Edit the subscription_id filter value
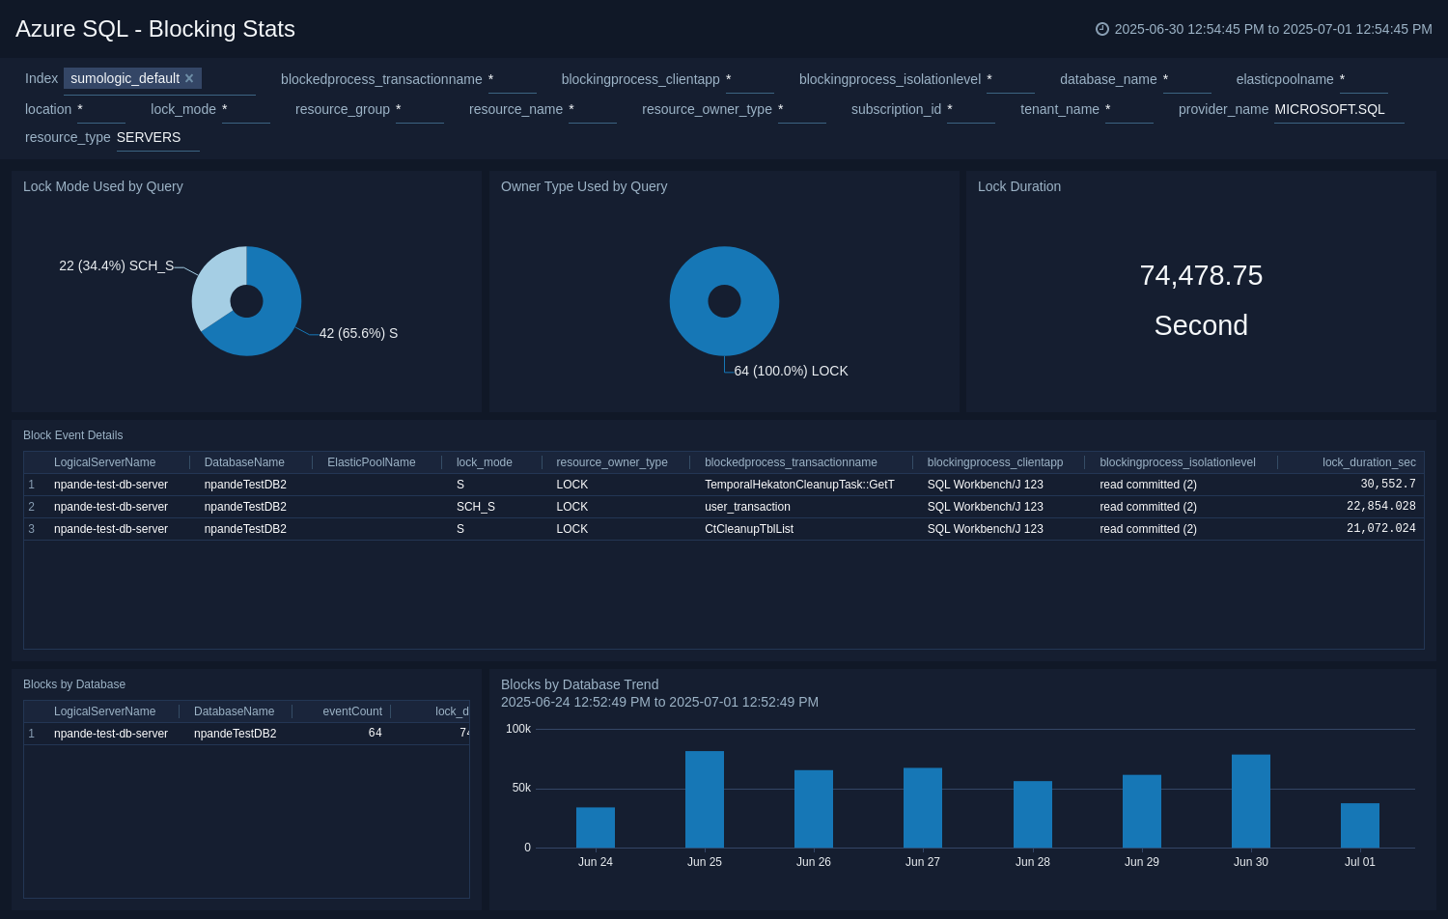Screen dimensions: 1448x919 (970, 110)
